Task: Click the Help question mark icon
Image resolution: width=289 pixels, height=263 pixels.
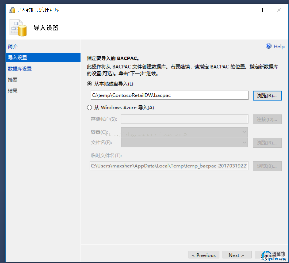Action: pyautogui.click(x=269, y=46)
